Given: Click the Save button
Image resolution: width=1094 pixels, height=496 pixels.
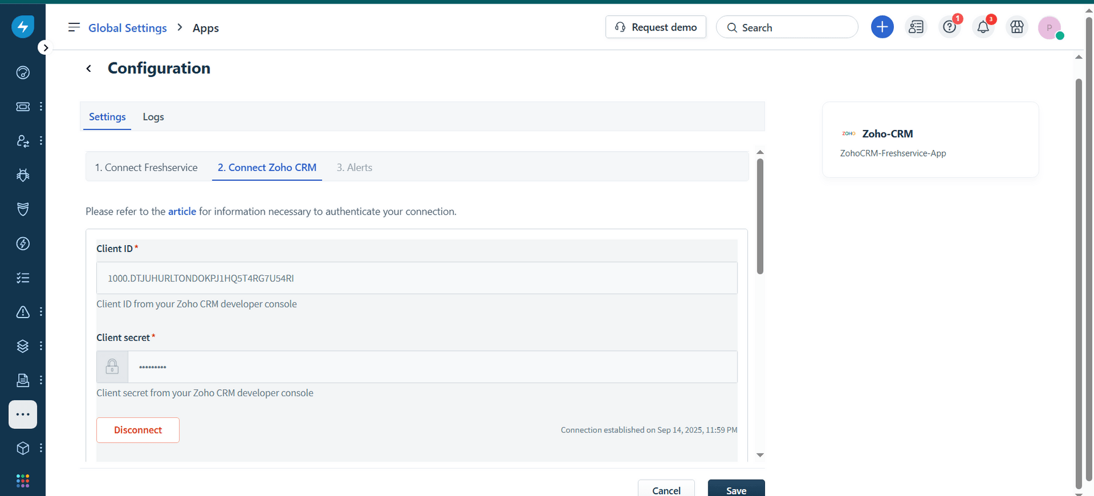Looking at the screenshot, I should 736,490.
